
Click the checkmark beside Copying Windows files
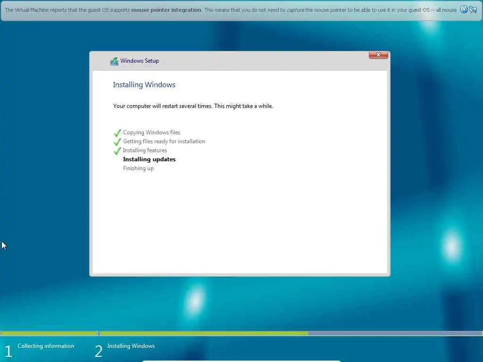tap(117, 133)
